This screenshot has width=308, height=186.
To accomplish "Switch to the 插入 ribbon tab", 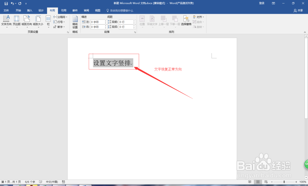I will 29,10.
